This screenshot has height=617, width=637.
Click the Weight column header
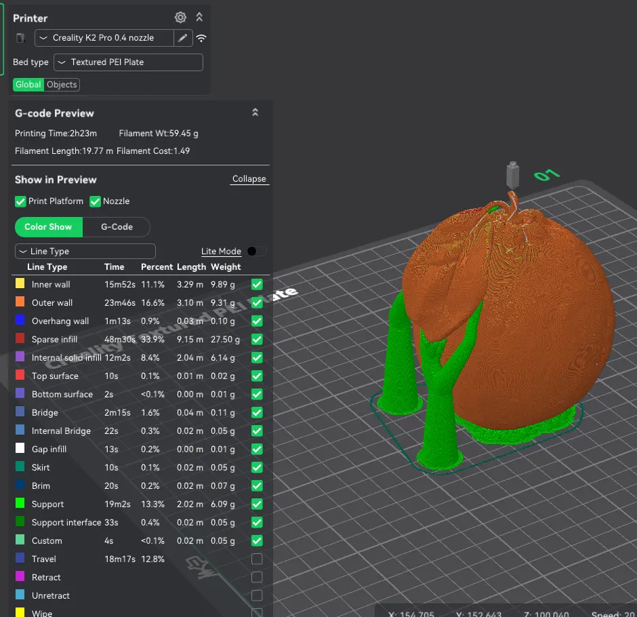coord(226,267)
